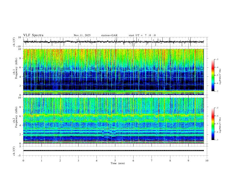Click the "-5" tick on ch.1 colorbar
Screen dimensions: 233x180
pyautogui.click(x=217, y=75)
